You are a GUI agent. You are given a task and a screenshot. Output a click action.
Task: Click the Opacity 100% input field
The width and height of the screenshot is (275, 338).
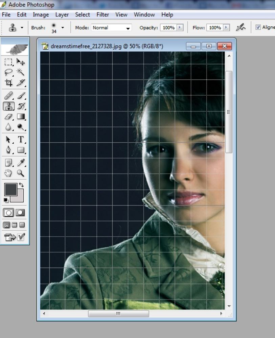pos(168,28)
